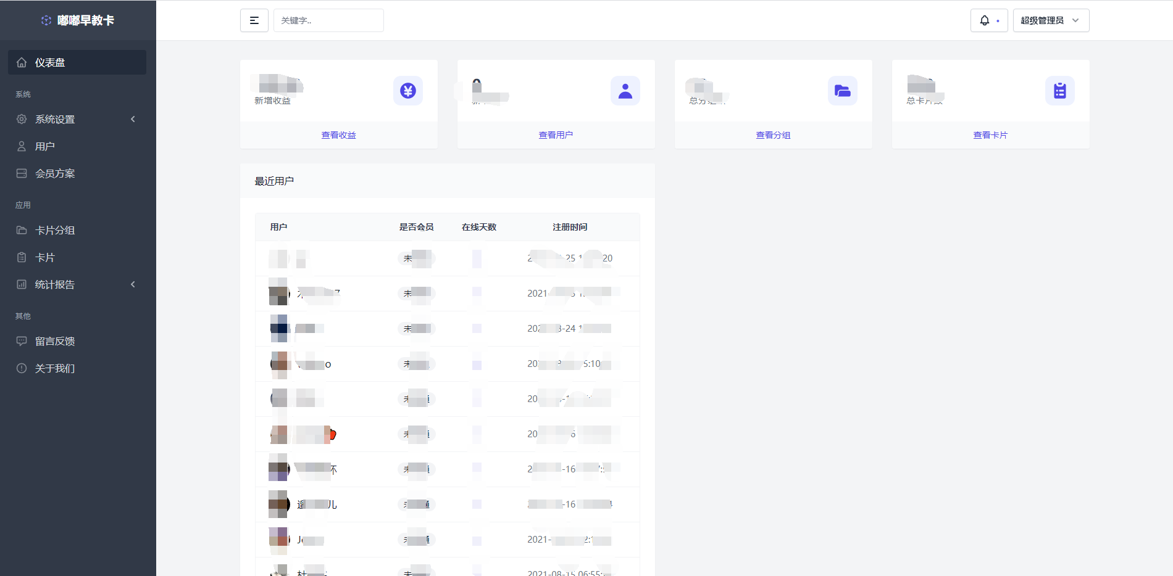This screenshot has height=576, width=1173.
Task: Click the hamburger menu toggle button
Action: [x=254, y=20]
